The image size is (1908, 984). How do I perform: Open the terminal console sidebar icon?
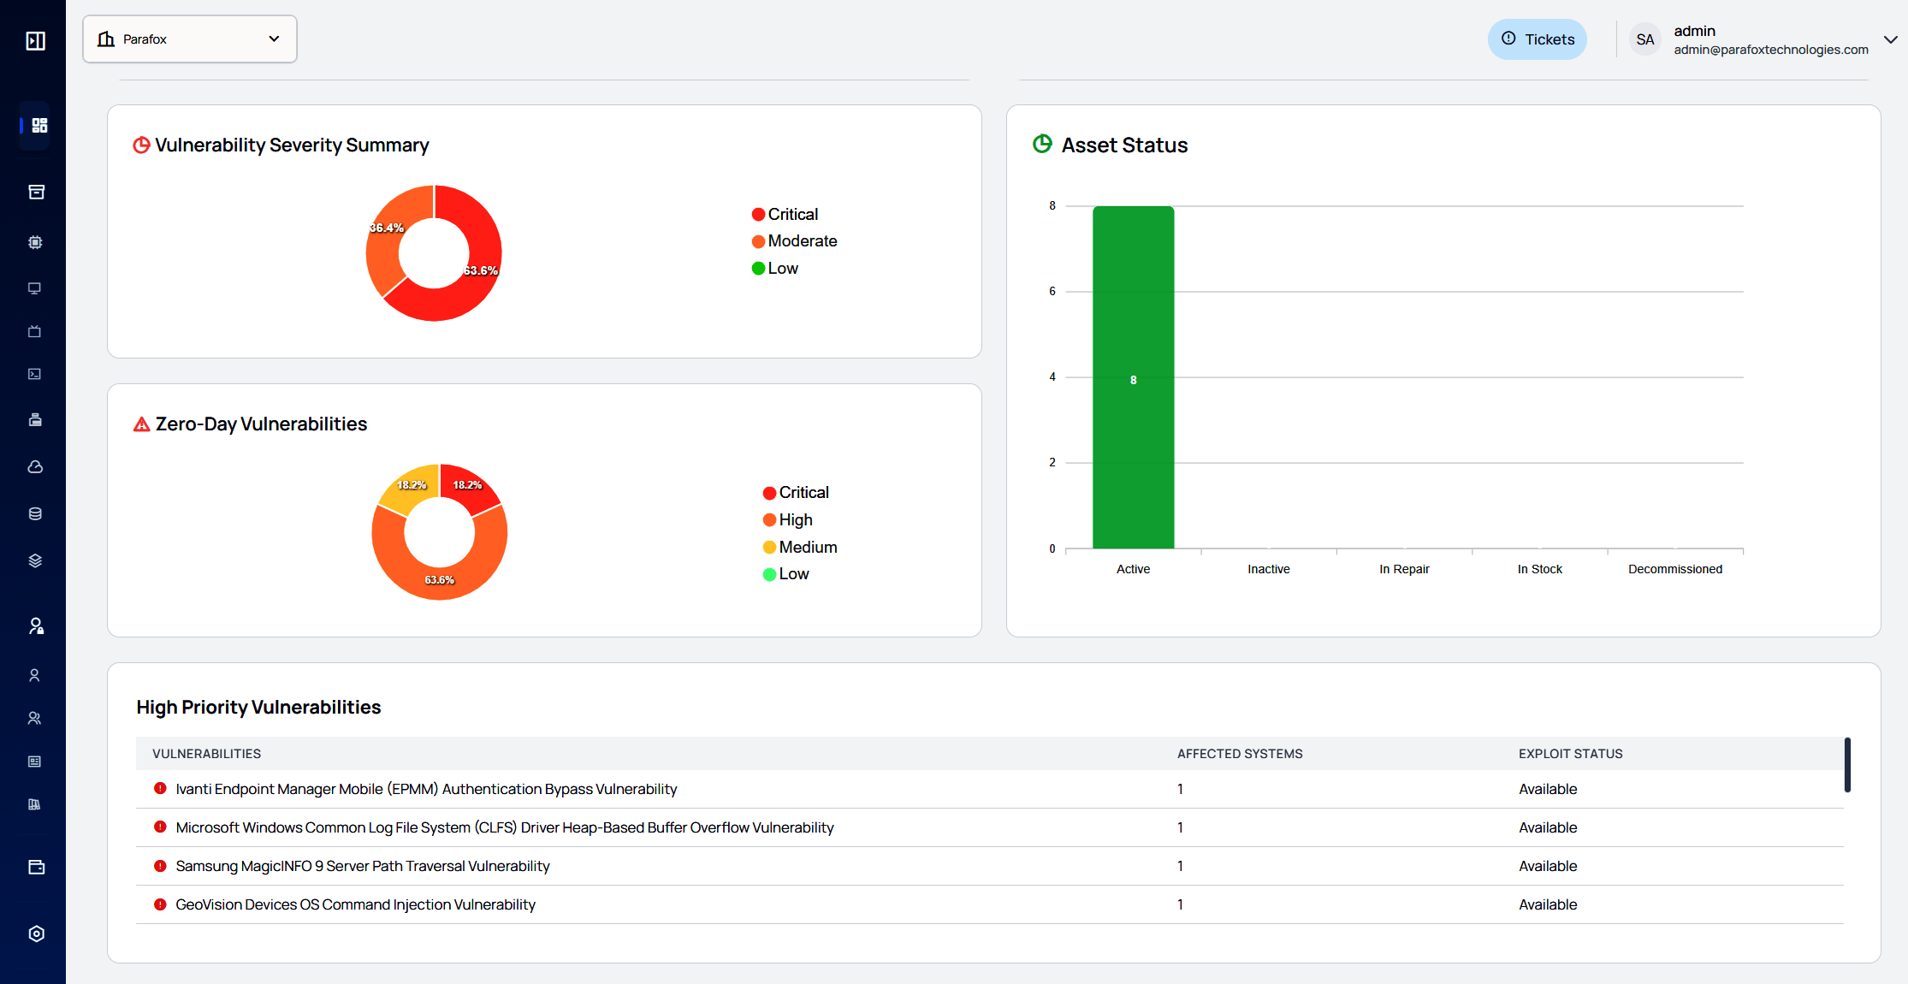pos(35,374)
